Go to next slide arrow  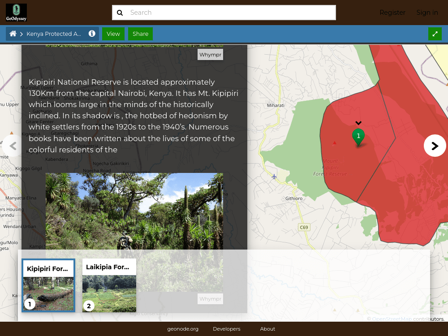(x=435, y=146)
